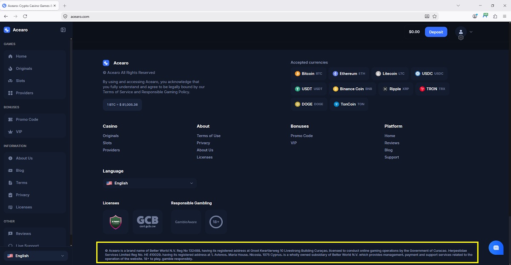The height and width of the screenshot is (265, 511).
Task: Follow the Support link under Platform
Action: [392, 157]
